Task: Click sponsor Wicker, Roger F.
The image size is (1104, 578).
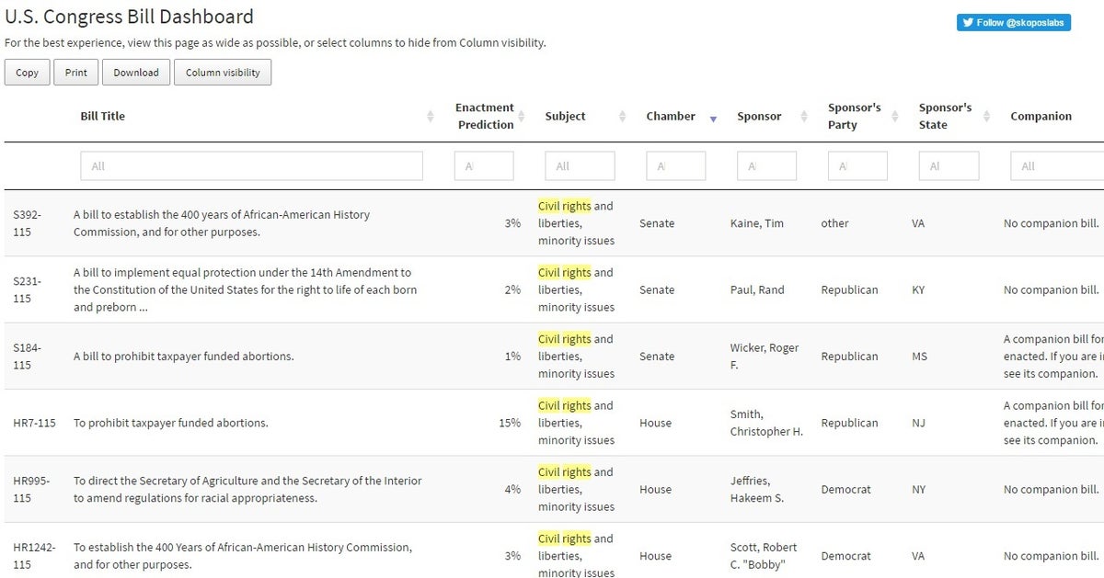Action: 765,357
